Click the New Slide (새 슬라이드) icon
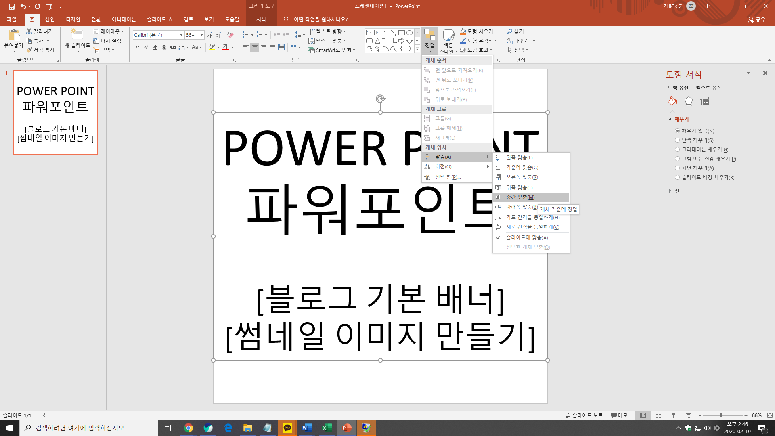 point(77,34)
